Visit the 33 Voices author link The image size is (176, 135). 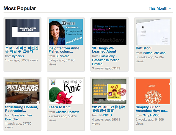[62, 56]
